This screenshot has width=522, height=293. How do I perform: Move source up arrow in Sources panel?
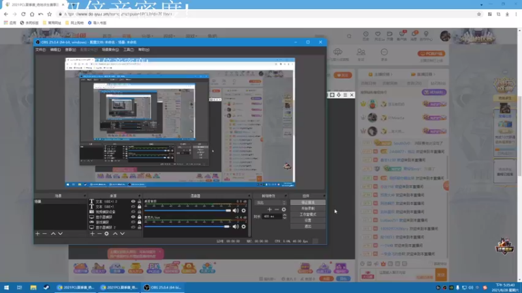[x=115, y=234]
